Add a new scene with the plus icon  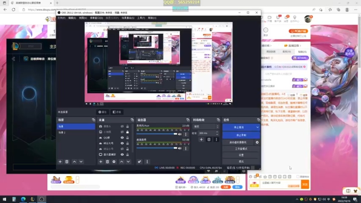coord(60,162)
